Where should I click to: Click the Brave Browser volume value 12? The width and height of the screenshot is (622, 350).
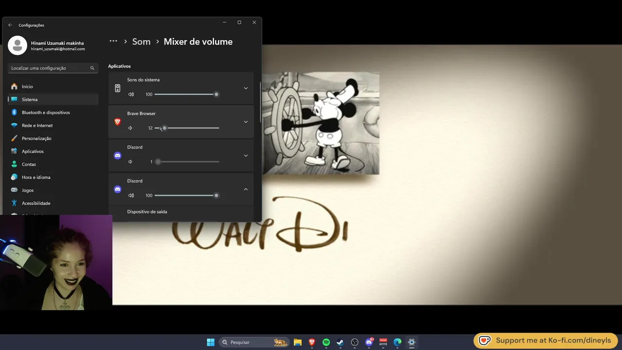[150, 128]
